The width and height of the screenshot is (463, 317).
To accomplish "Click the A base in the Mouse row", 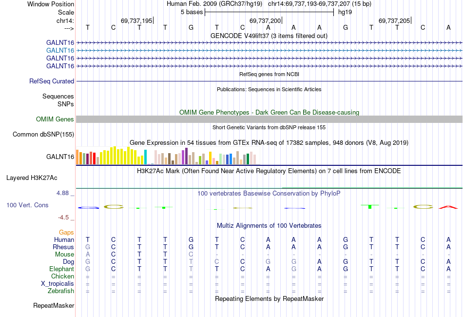I will 88,255.
